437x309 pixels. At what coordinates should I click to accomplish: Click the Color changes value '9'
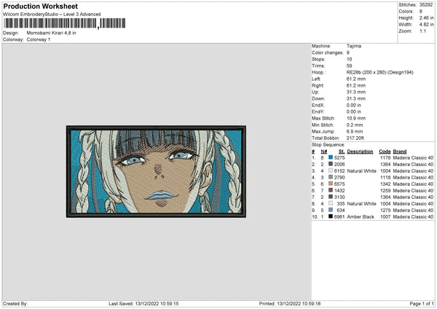pyautogui.click(x=348, y=52)
